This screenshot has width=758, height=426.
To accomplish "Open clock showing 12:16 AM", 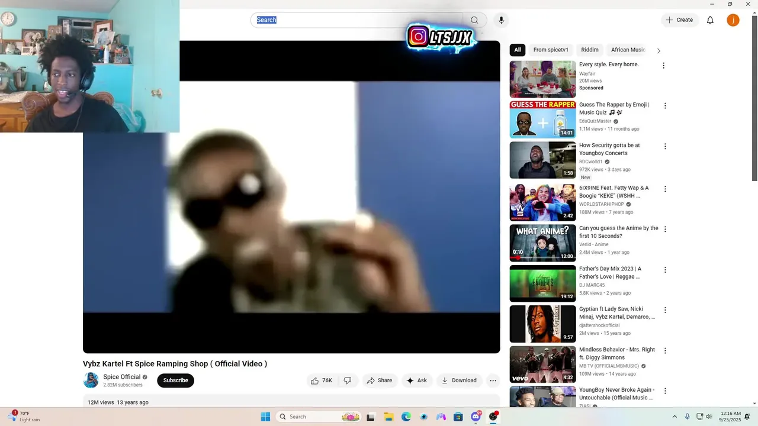I will click(x=730, y=417).
